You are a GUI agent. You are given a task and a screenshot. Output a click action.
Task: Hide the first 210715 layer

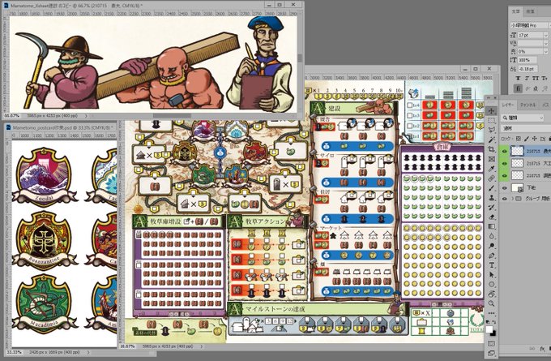click(504, 151)
